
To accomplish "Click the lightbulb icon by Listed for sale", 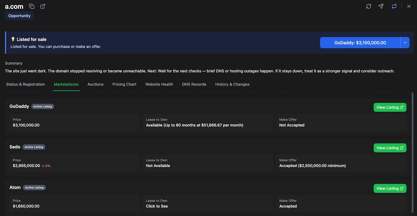I will (13, 39).
